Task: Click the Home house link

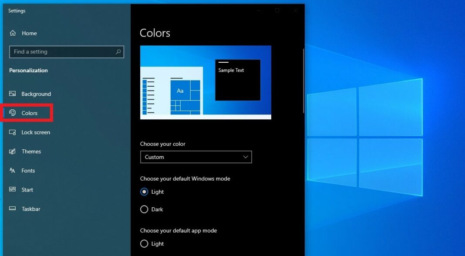Action: pyautogui.click(x=13, y=33)
